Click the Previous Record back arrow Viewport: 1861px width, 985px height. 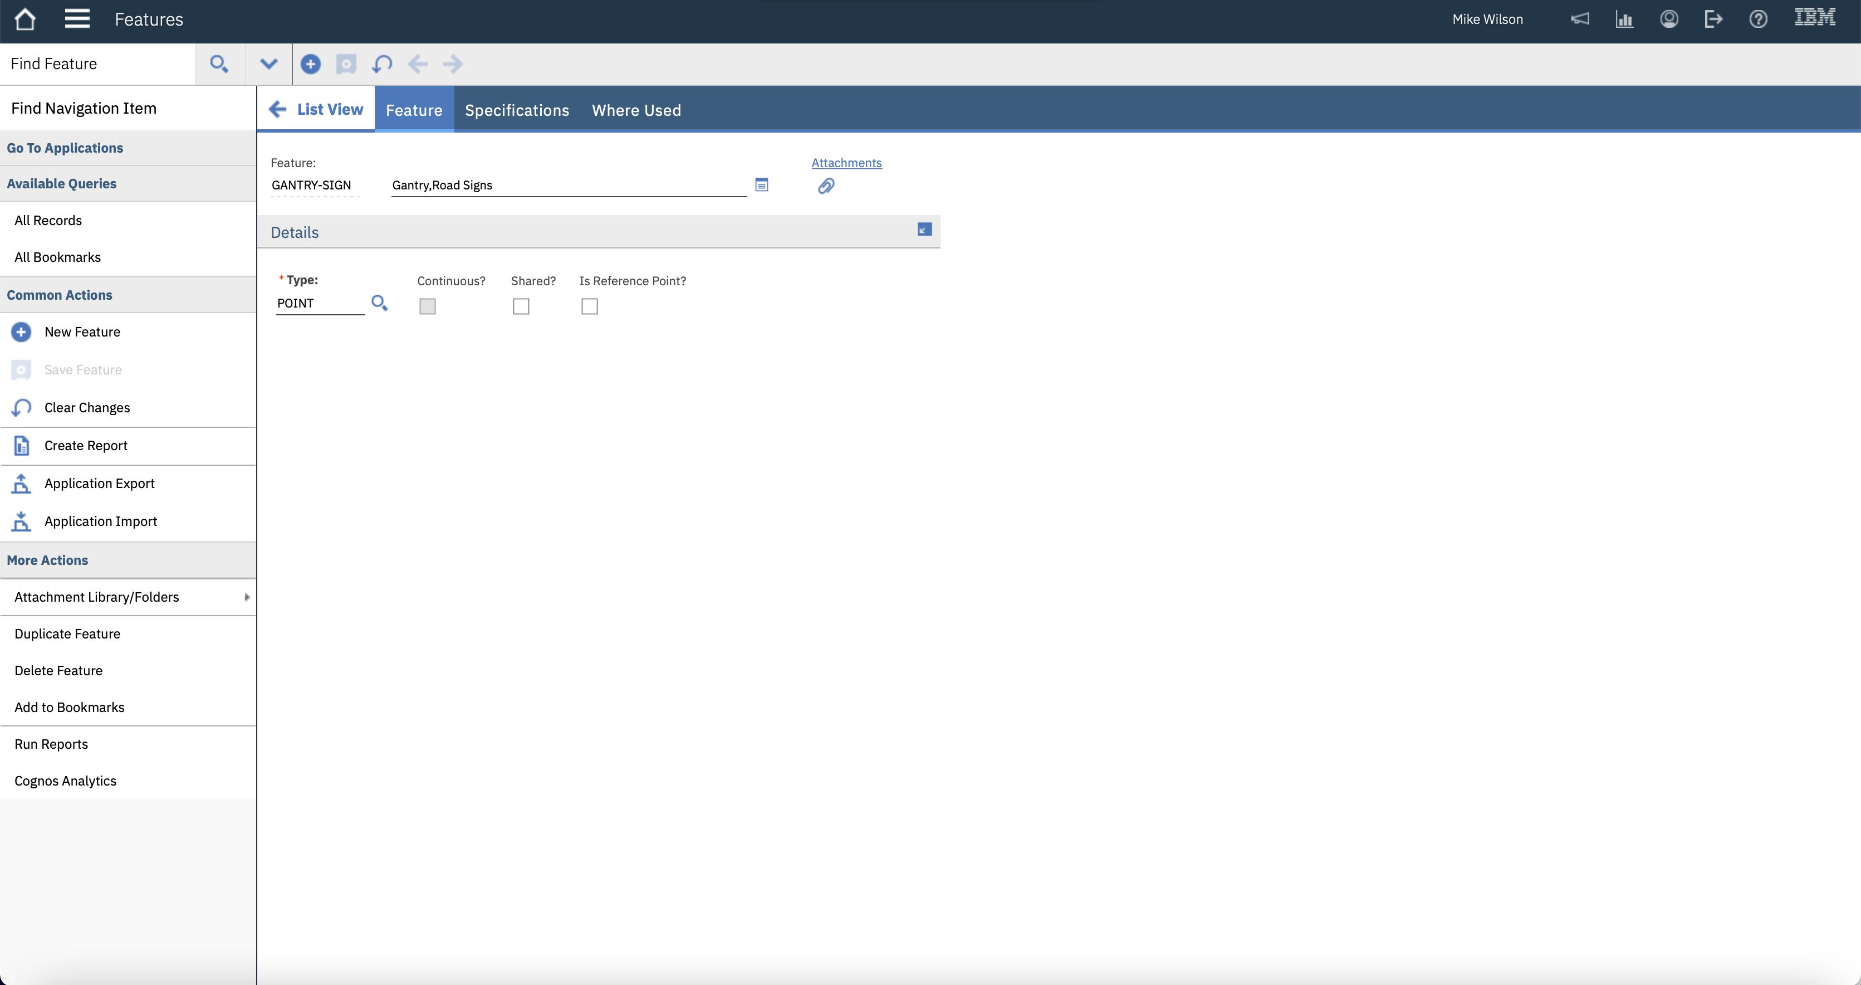point(418,64)
